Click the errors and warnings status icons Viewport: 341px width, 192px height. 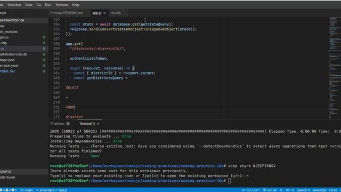9,190
